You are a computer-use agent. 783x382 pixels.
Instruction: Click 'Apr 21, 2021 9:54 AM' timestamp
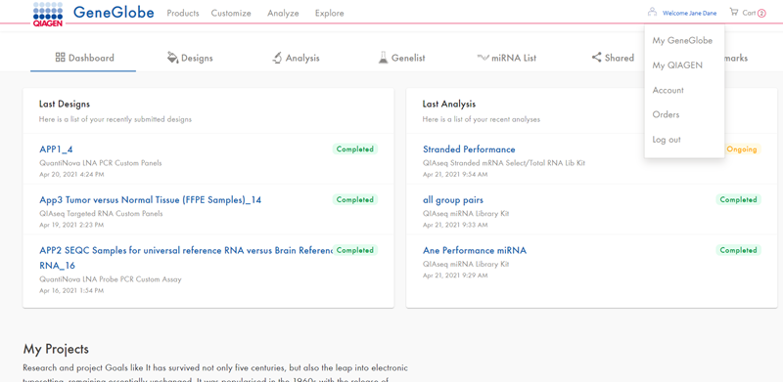point(455,175)
